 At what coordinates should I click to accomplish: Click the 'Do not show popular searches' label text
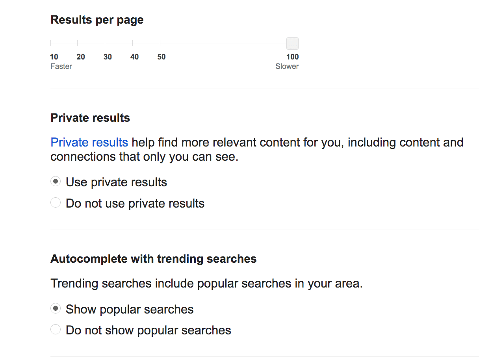pyautogui.click(x=149, y=330)
